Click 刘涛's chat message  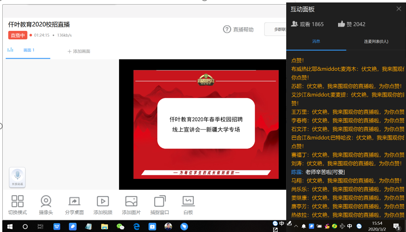[x=346, y=163]
